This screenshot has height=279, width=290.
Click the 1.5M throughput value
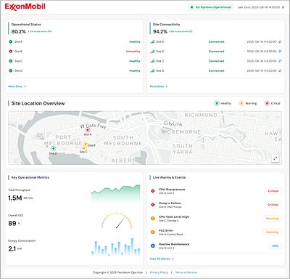tap(15, 198)
